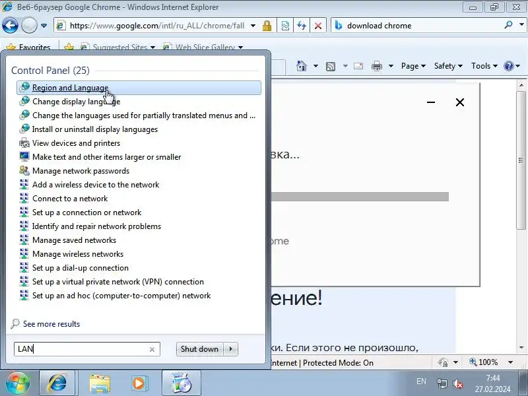Open Web Slice Gallery link
This screenshot has height=396, width=528.
coord(202,47)
